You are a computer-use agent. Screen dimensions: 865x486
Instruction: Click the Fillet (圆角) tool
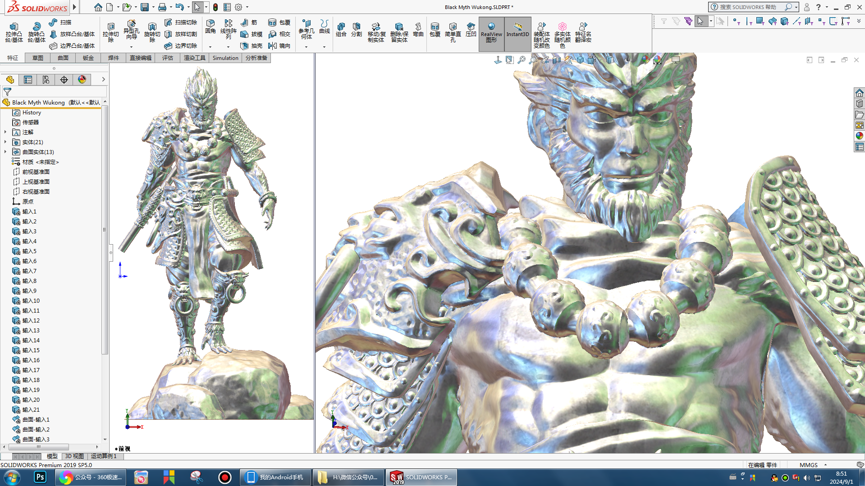pos(211,27)
